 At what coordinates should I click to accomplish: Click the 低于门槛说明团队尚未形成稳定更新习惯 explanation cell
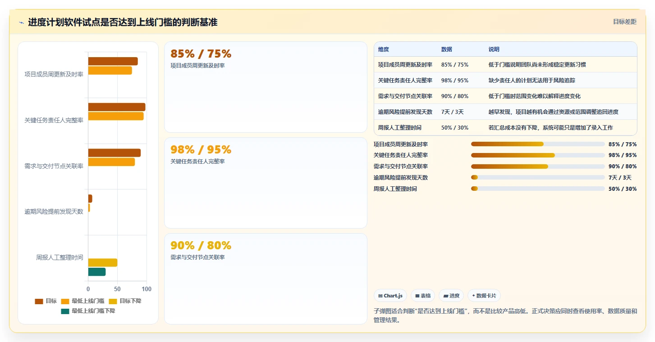pos(560,65)
